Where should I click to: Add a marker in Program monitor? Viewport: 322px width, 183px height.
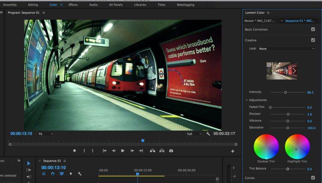click(75, 151)
